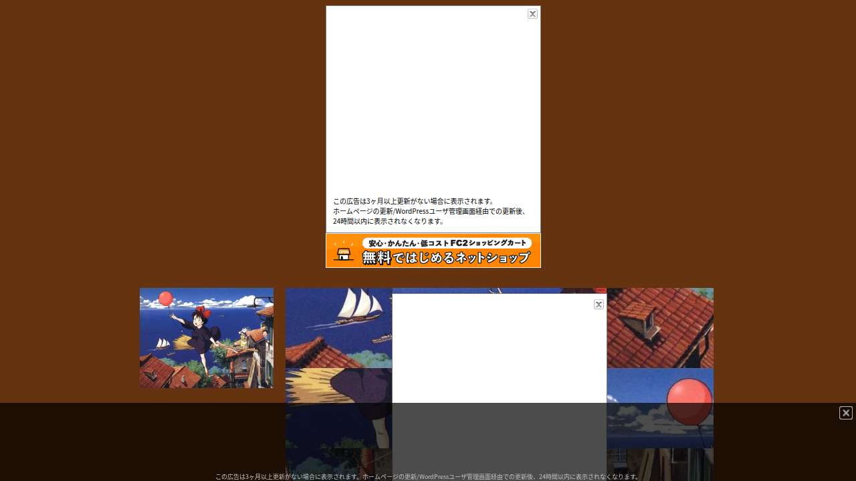Viewport: 856px width, 481px height.
Task: Select the red roof dormer puzzle piece
Action: point(660,328)
